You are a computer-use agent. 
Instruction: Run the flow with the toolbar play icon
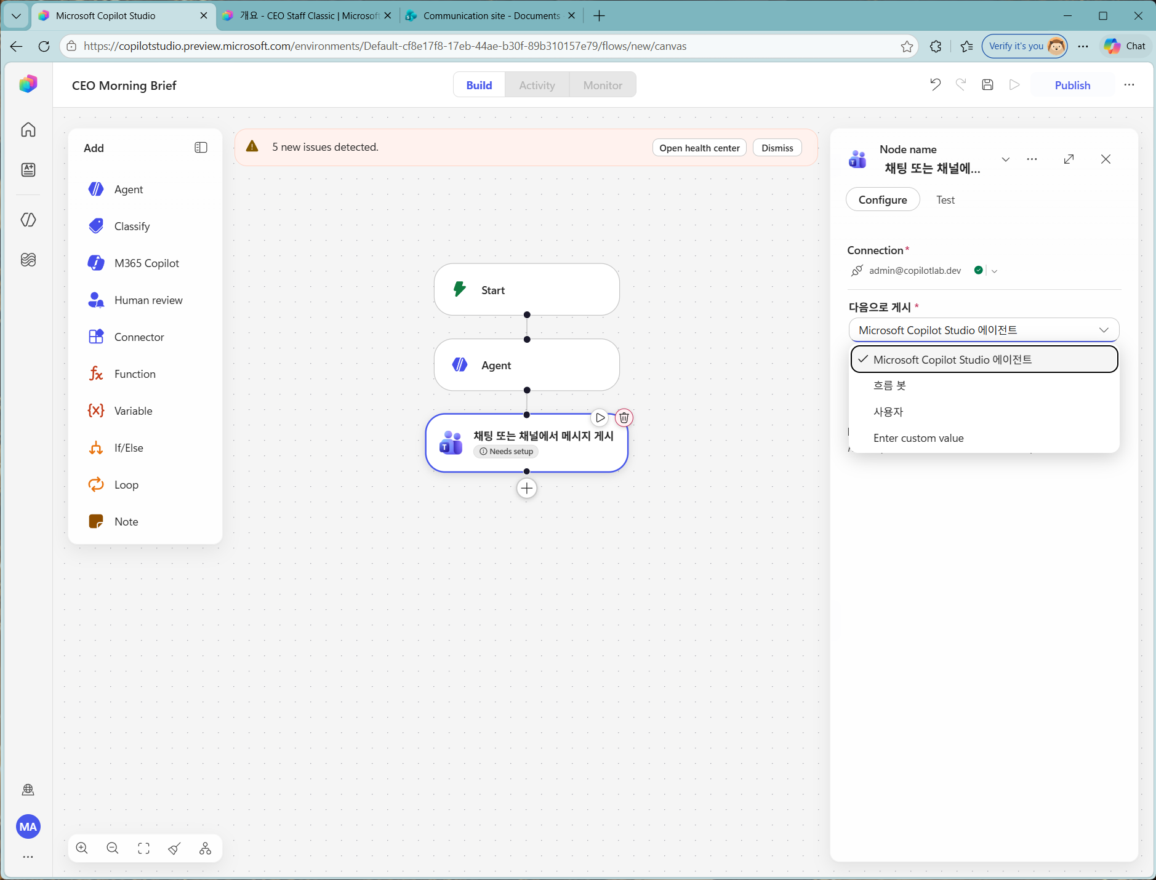tap(1014, 85)
